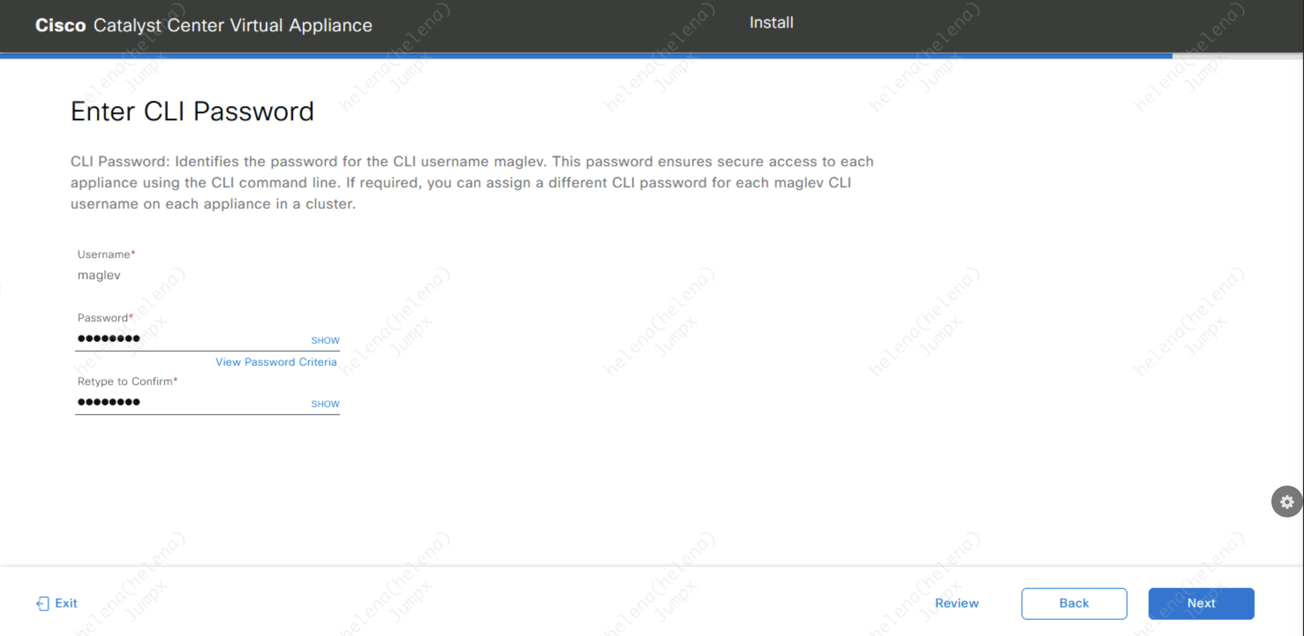Jump to the Review step

(x=956, y=603)
